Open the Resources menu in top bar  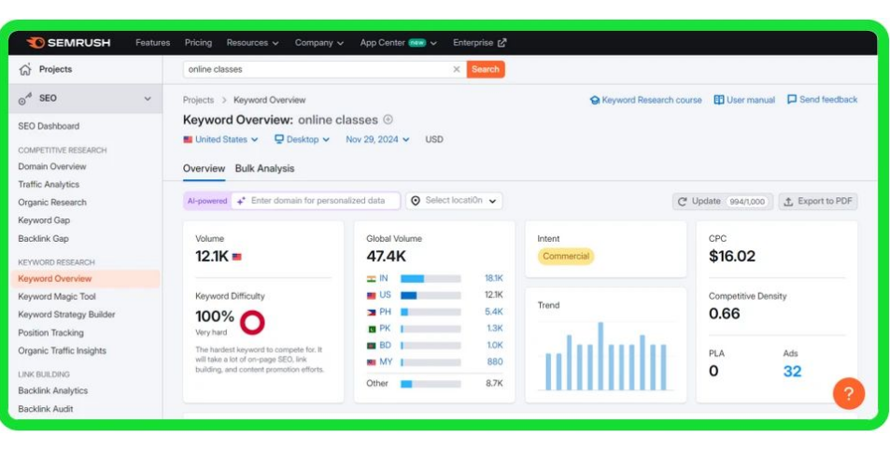pos(252,43)
